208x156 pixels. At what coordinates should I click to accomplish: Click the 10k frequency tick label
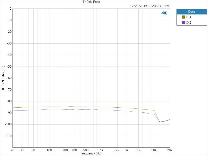point(154,150)
